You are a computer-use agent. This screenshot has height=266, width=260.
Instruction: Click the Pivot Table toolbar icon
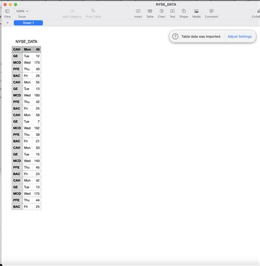[x=93, y=11]
